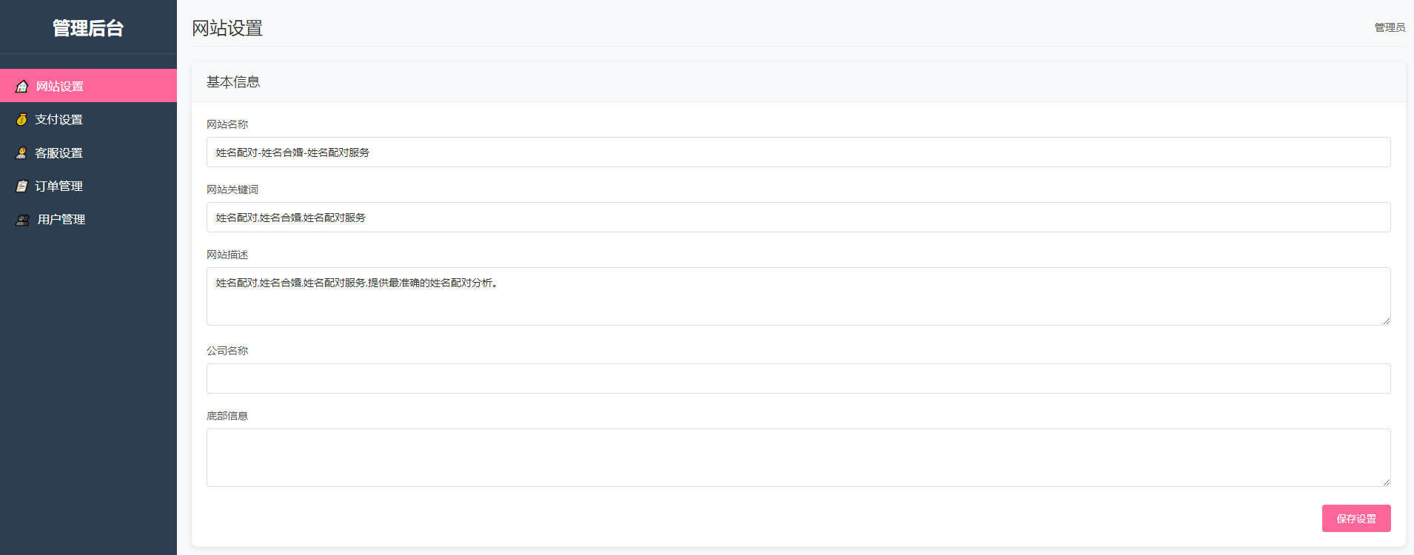Click the 底部信息 textarea resize handle

1386,482
